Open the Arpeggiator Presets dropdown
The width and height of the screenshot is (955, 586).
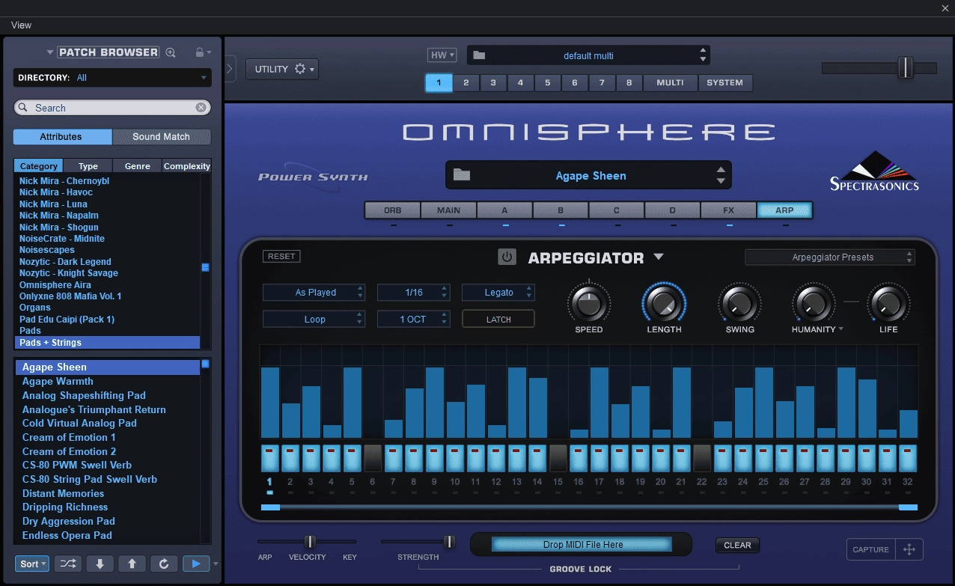tap(830, 257)
